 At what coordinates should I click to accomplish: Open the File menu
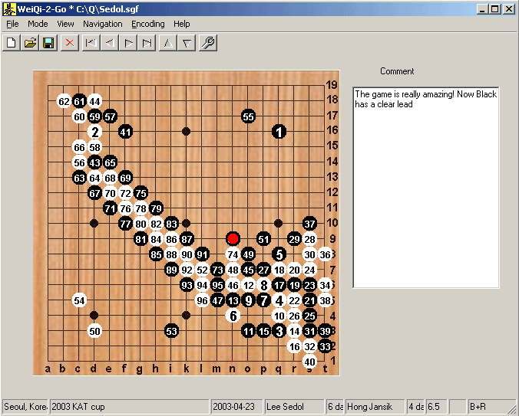12,24
